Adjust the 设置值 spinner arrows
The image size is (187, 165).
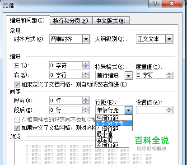[x=169, y=110]
